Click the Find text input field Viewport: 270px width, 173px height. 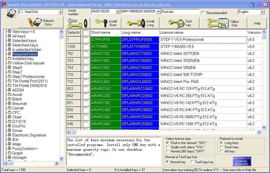(180, 12)
